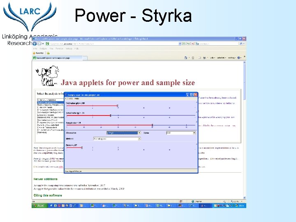Click the search magnifier icon in IE
The image size is (296, 222).
click(x=241, y=44)
